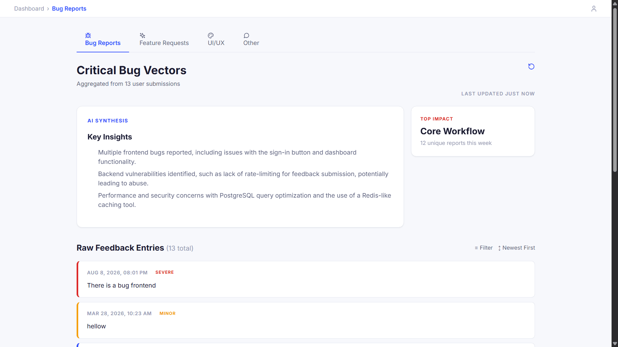This screenshot has height=347, width=618.
Task: Click the AI SYNTHESIS label
Action: (108, 121)
